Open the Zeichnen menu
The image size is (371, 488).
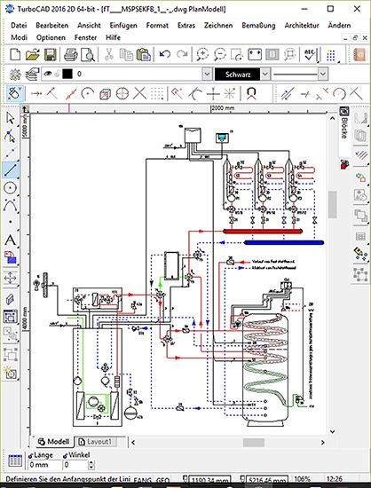(x=218, y=26)
